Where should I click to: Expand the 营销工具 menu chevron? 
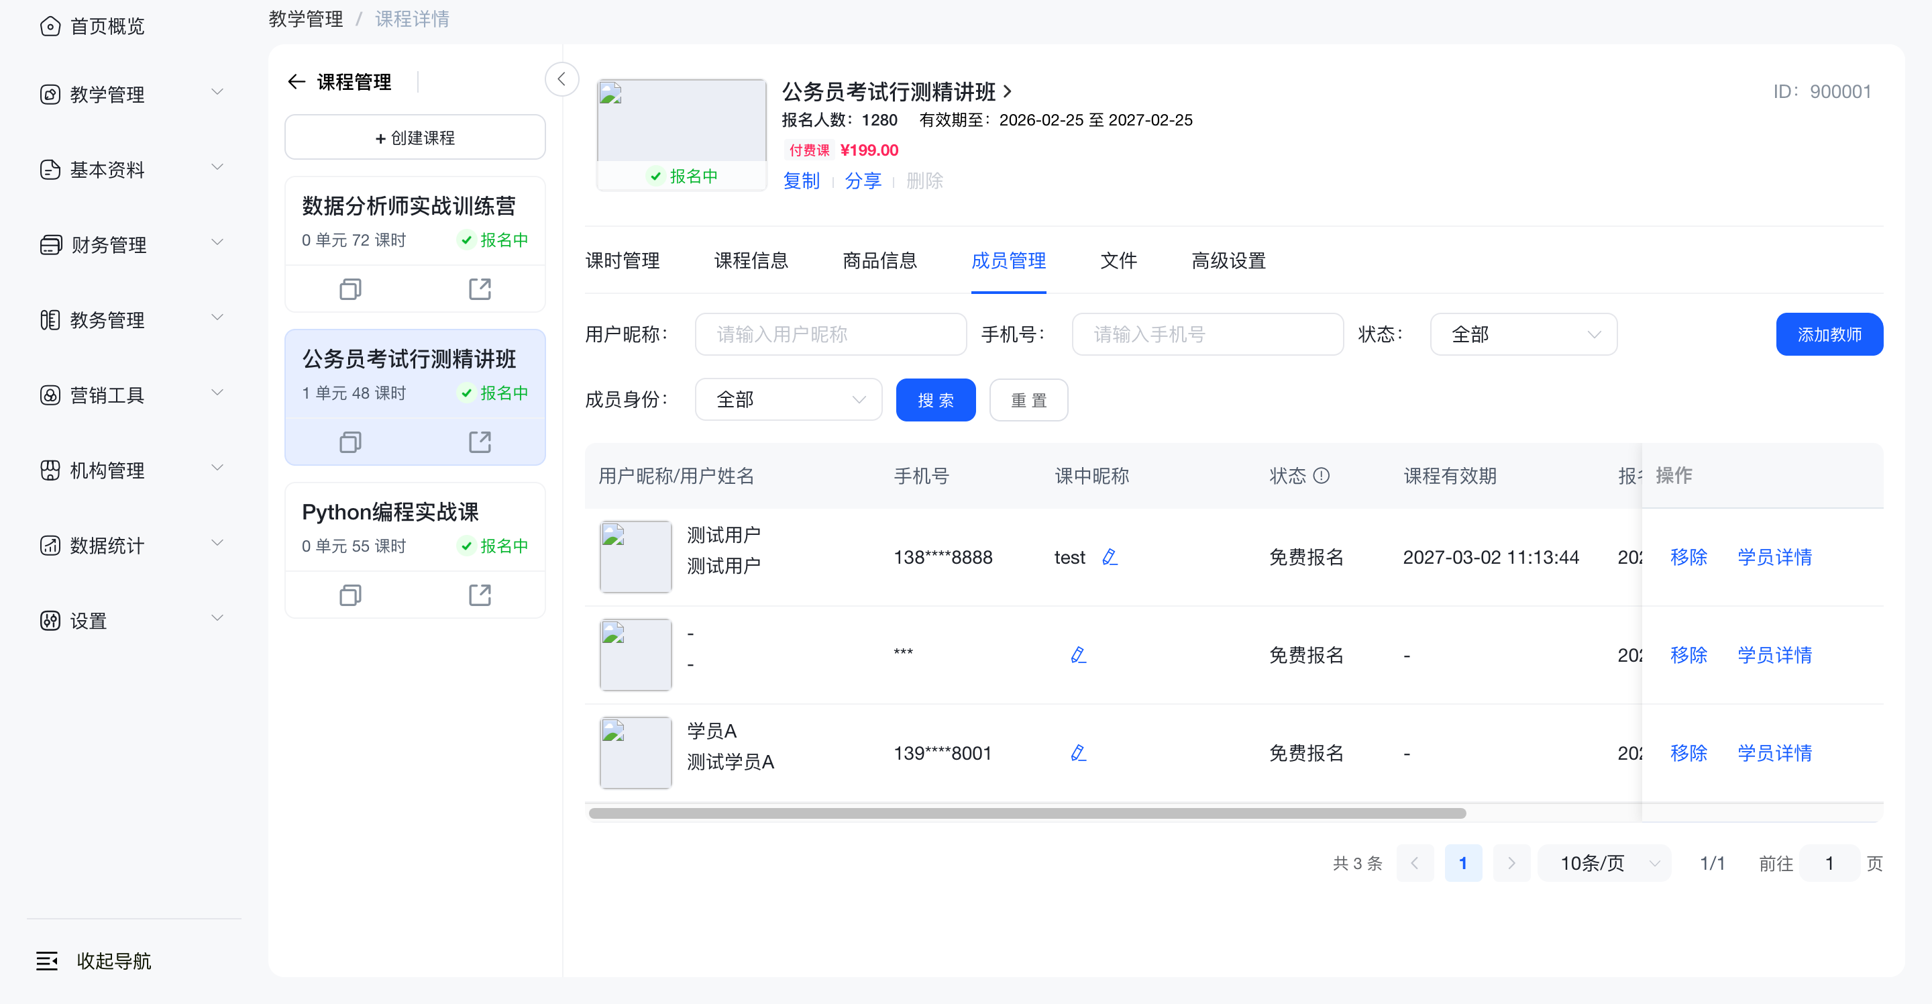pos(217,393)
